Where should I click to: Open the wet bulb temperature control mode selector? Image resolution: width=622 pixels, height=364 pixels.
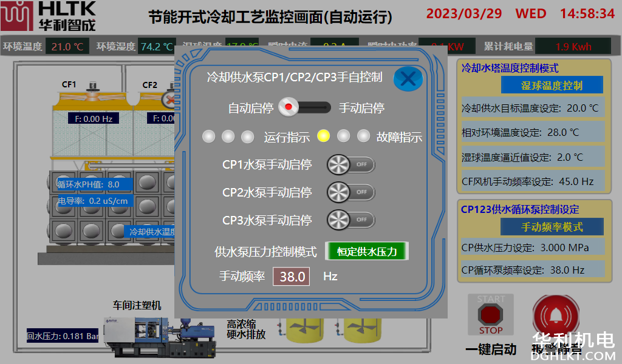point(552,86)
